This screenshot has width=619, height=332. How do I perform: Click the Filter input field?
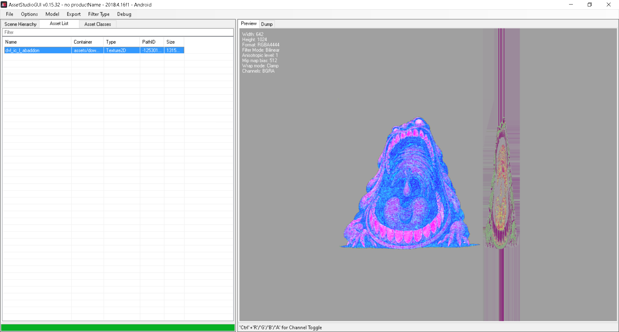point(118,32)
